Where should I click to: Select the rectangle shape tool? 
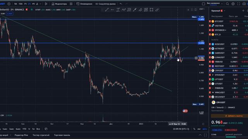click(x=152, y=10)
